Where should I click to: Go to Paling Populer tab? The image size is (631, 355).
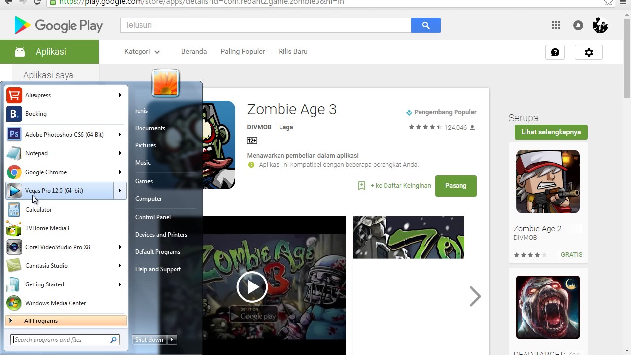[x=243, y=51]
